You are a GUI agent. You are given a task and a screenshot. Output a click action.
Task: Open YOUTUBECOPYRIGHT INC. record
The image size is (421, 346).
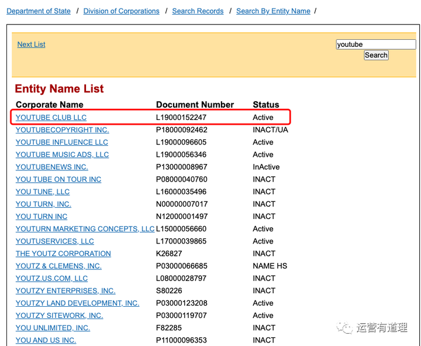[63, 130]
